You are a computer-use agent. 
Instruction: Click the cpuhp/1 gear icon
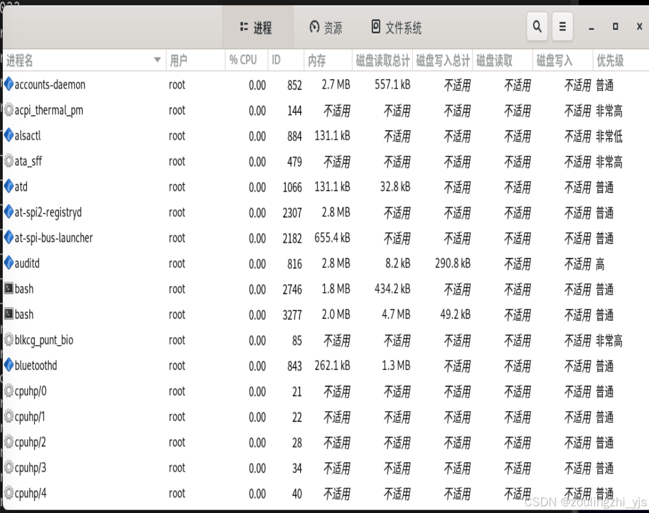click(9, 416)
